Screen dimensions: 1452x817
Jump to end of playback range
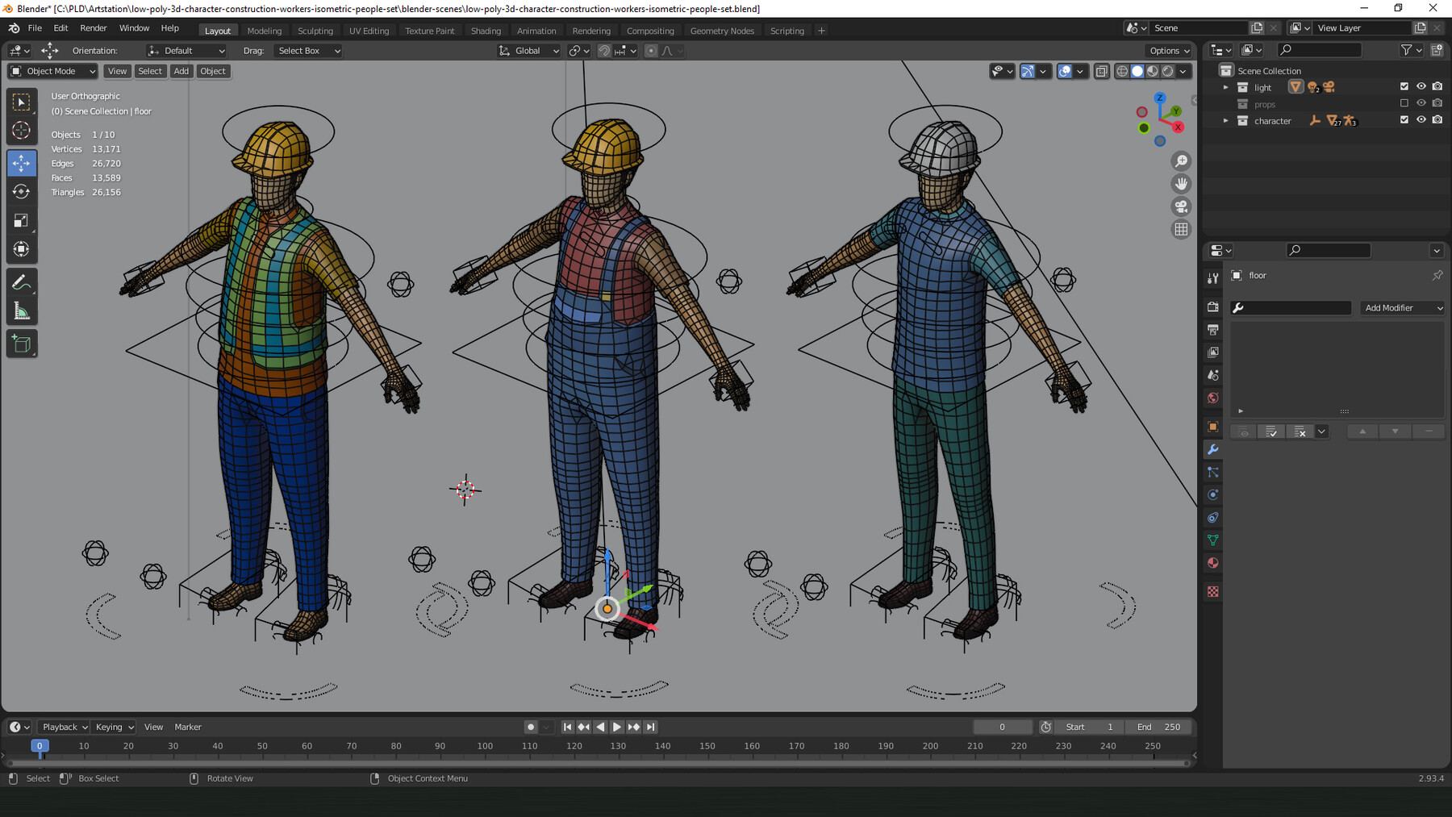[650, 727]
